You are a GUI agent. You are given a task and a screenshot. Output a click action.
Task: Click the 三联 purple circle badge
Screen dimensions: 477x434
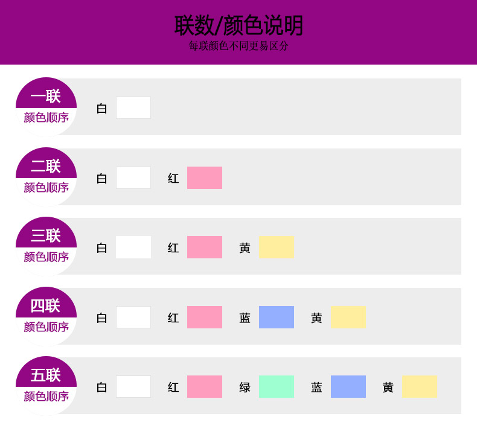(x=46, y=246)
